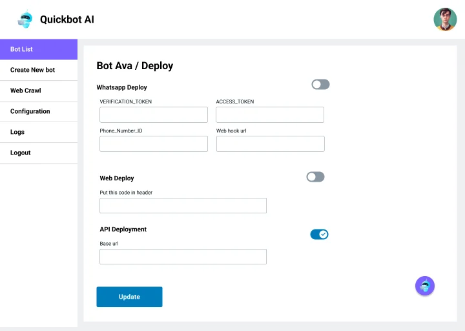This screenshot has height=331, width=465.
Task: Focus the VERIFICATION_TOKEN input field
Action: click(154, 114)
